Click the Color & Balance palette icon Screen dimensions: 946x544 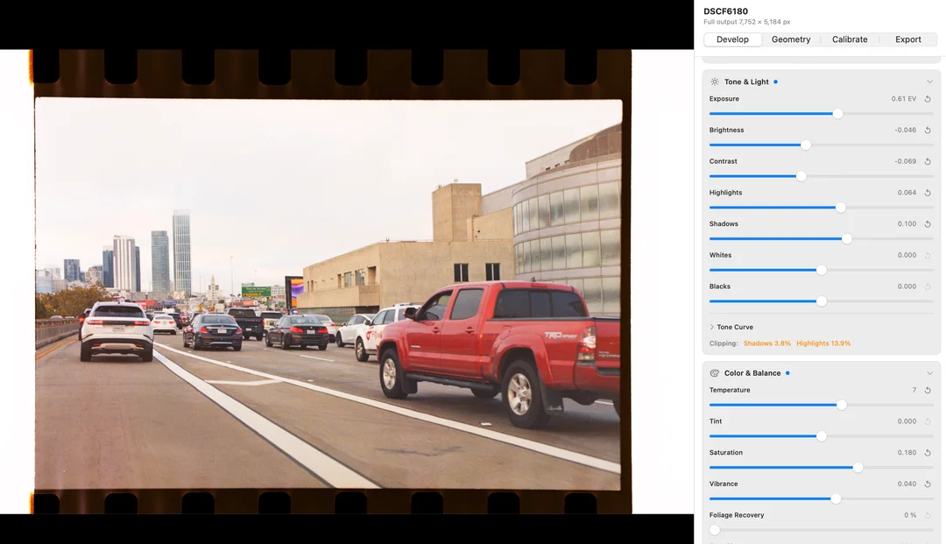715,373
